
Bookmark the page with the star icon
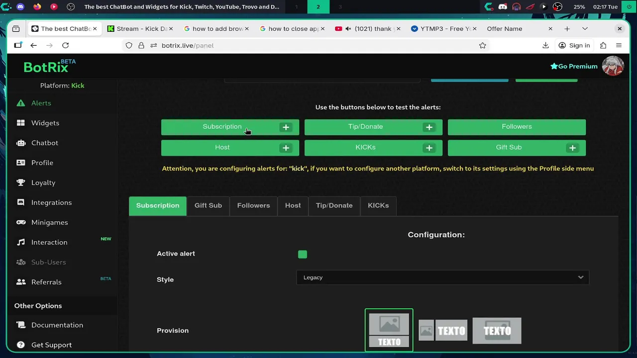pos(482,45)
